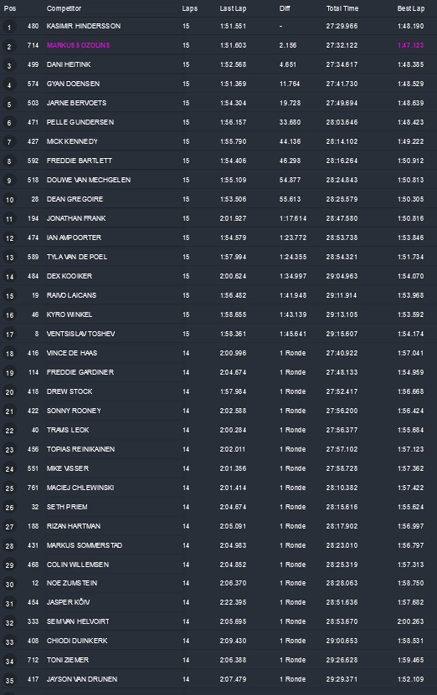Open competitor Jayson Van Drunen
This screenshot has width=437, height=695.
82,679
